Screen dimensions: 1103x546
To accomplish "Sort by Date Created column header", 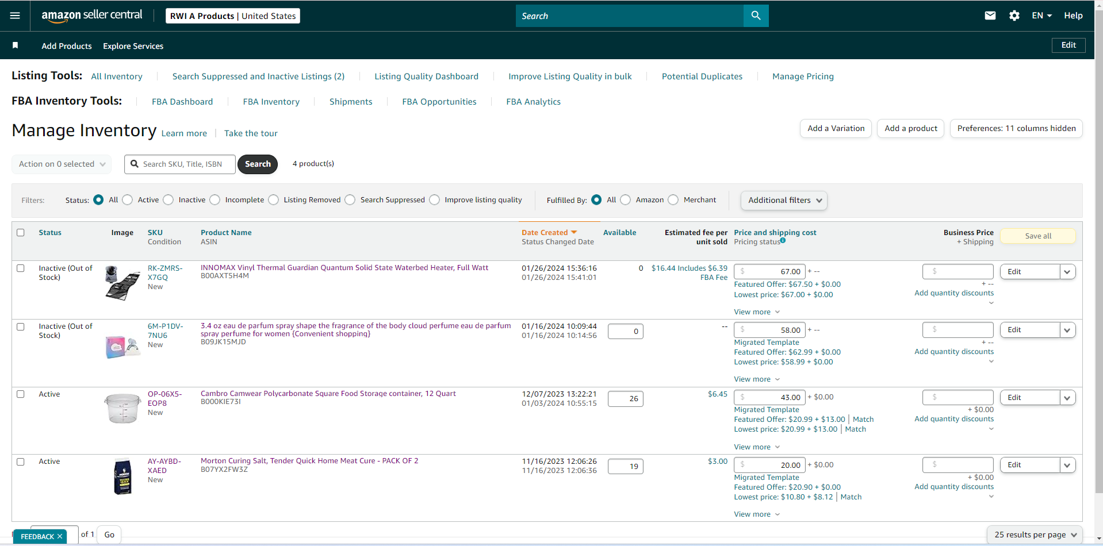I will click(545, 233).
